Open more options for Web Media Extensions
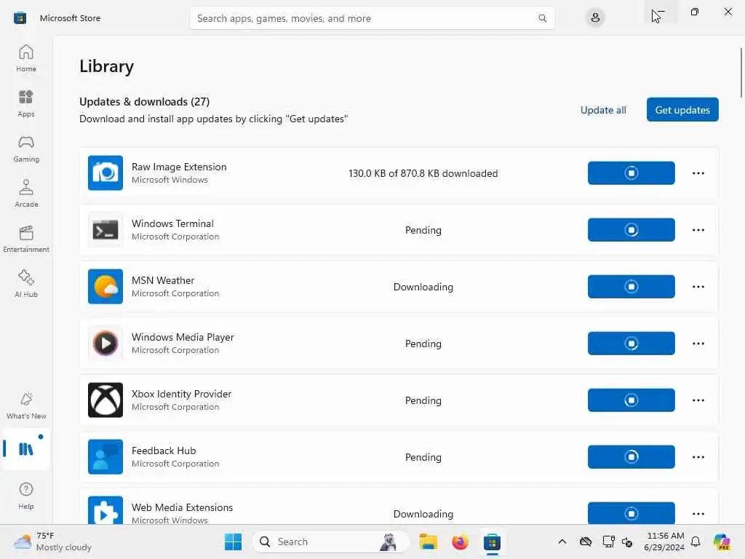The height and width of the screenshot is (559, 745). coord(698,513)
